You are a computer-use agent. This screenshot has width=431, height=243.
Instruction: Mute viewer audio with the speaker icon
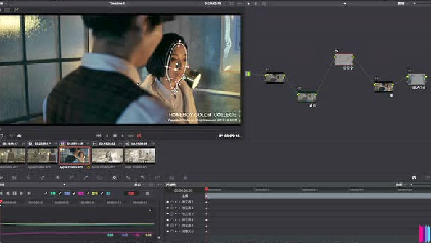20,136
